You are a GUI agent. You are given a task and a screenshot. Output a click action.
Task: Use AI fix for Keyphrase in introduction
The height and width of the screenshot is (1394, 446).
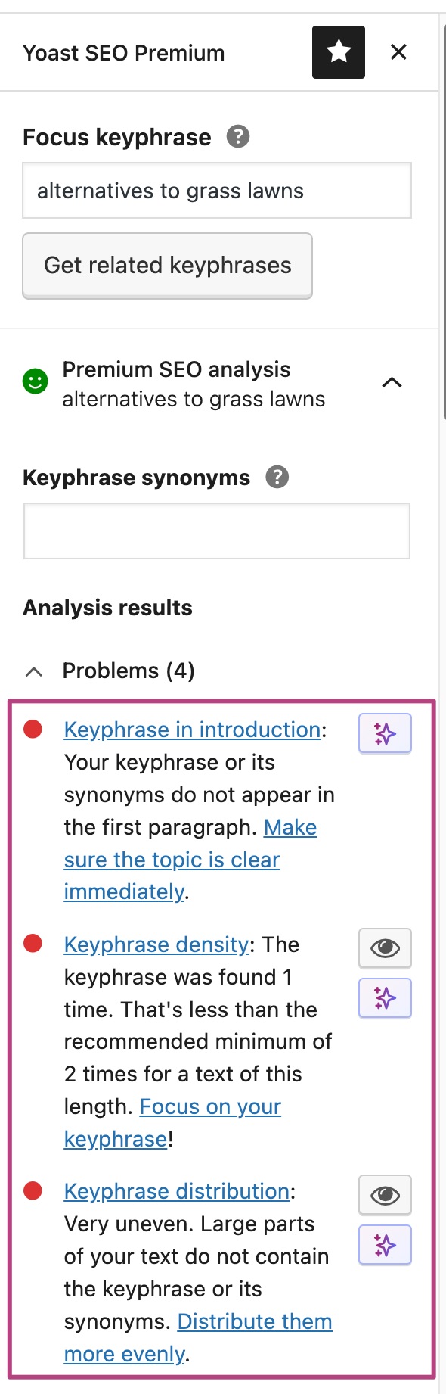click(x=385, y=733)
